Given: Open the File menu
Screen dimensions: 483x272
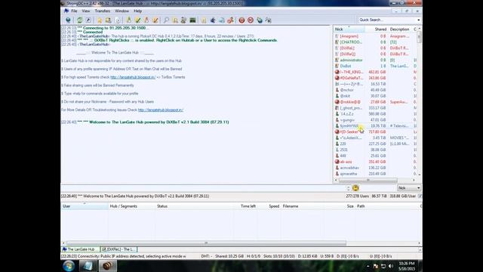Looking at the screenshot, I should click(74, 11).
